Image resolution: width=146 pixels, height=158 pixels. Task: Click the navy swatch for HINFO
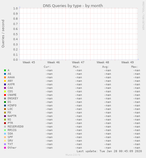(x=5, y=106)
